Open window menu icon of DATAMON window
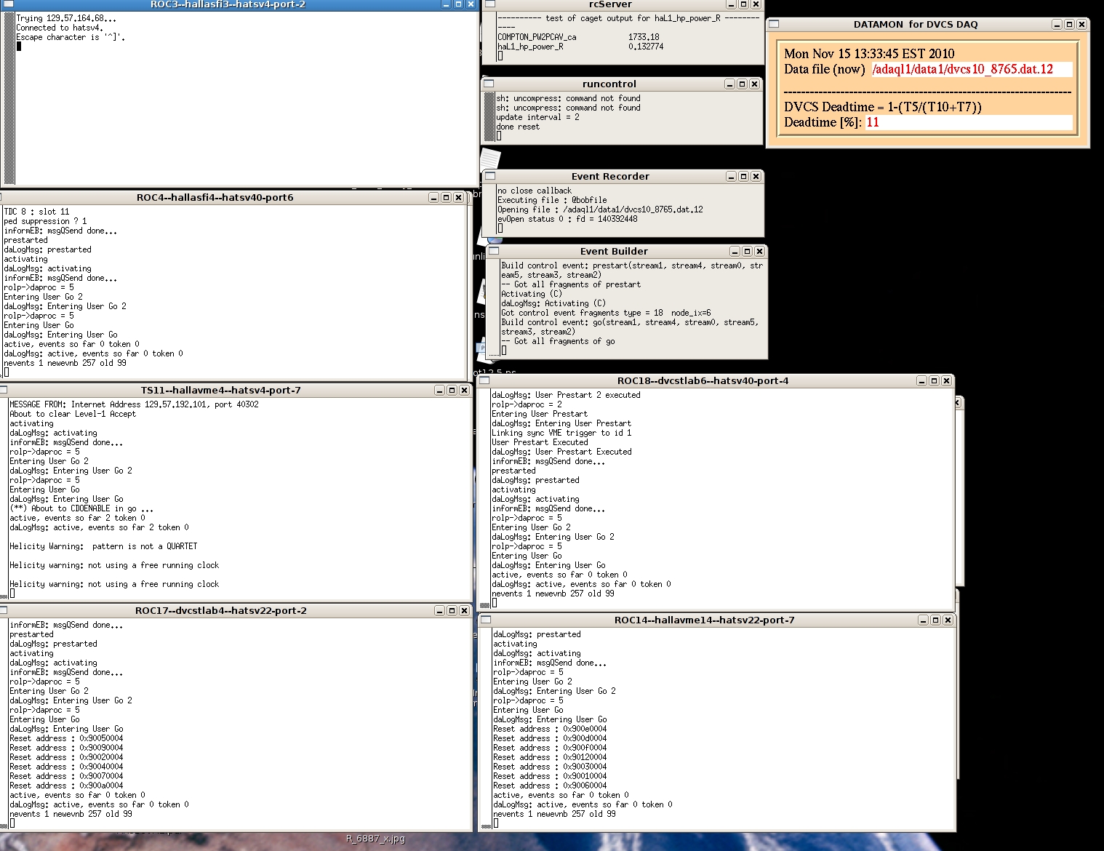1104x851 pixels. (x=774, y=24)
